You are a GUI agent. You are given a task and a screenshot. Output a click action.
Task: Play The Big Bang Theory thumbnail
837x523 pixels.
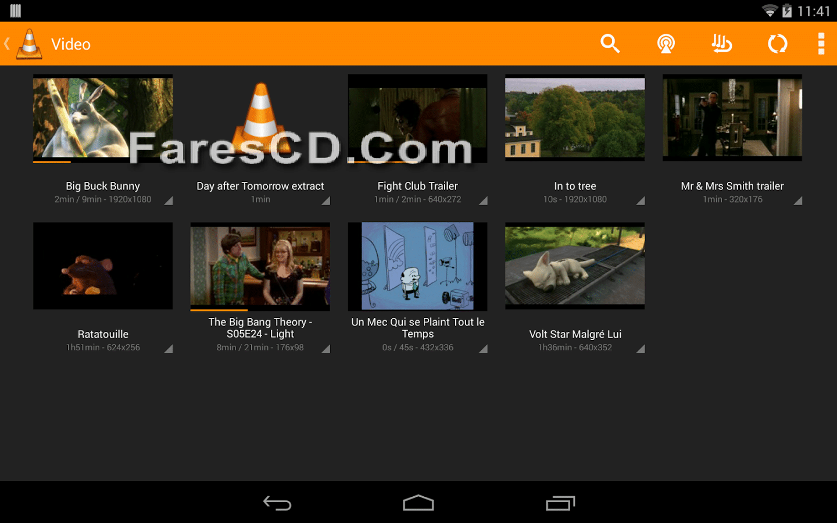[x=260, y=266]
